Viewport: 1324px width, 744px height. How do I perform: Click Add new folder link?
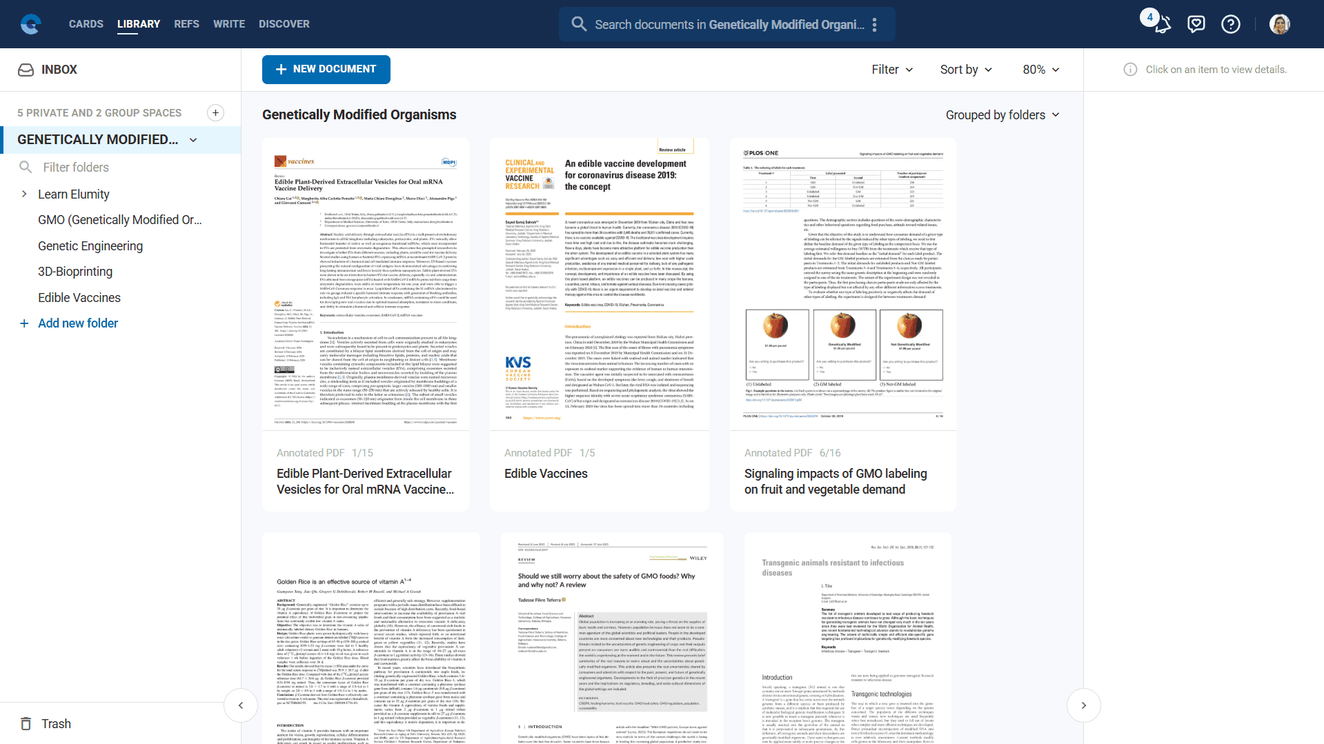(77, 323)
